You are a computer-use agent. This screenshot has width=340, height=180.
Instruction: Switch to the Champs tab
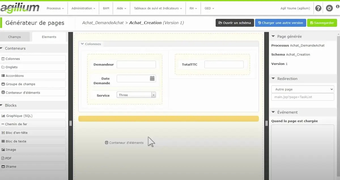(x=14, y=37)
